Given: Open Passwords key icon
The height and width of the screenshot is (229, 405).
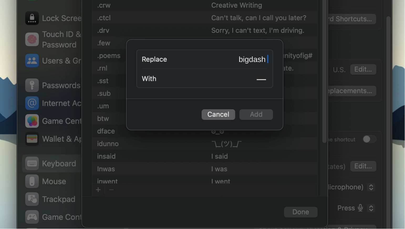Looking at the screenshot, I should pos(32,85).
